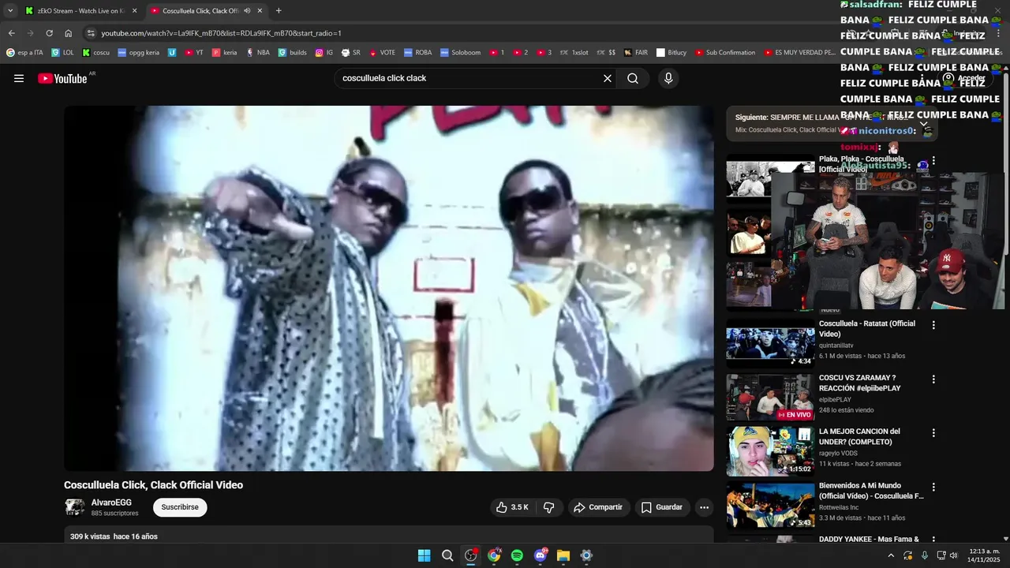Open options for Plaka, Plaka video
This screenshot has width=1010, height=568.
coord(933,160)
